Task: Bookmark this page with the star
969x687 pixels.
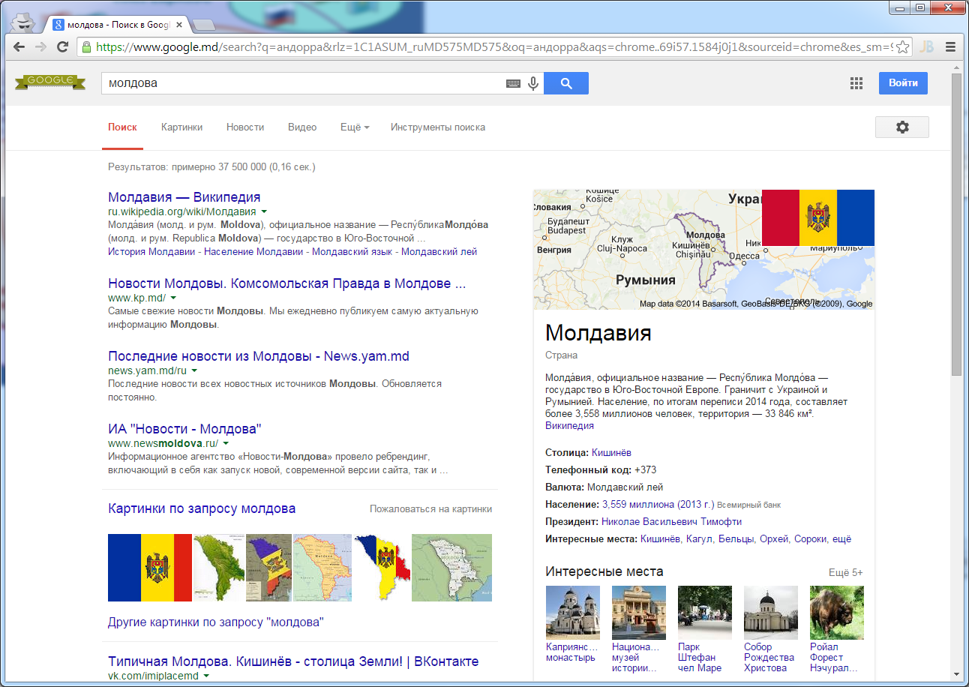Action: pyautogui.click(x=902, y=46)
